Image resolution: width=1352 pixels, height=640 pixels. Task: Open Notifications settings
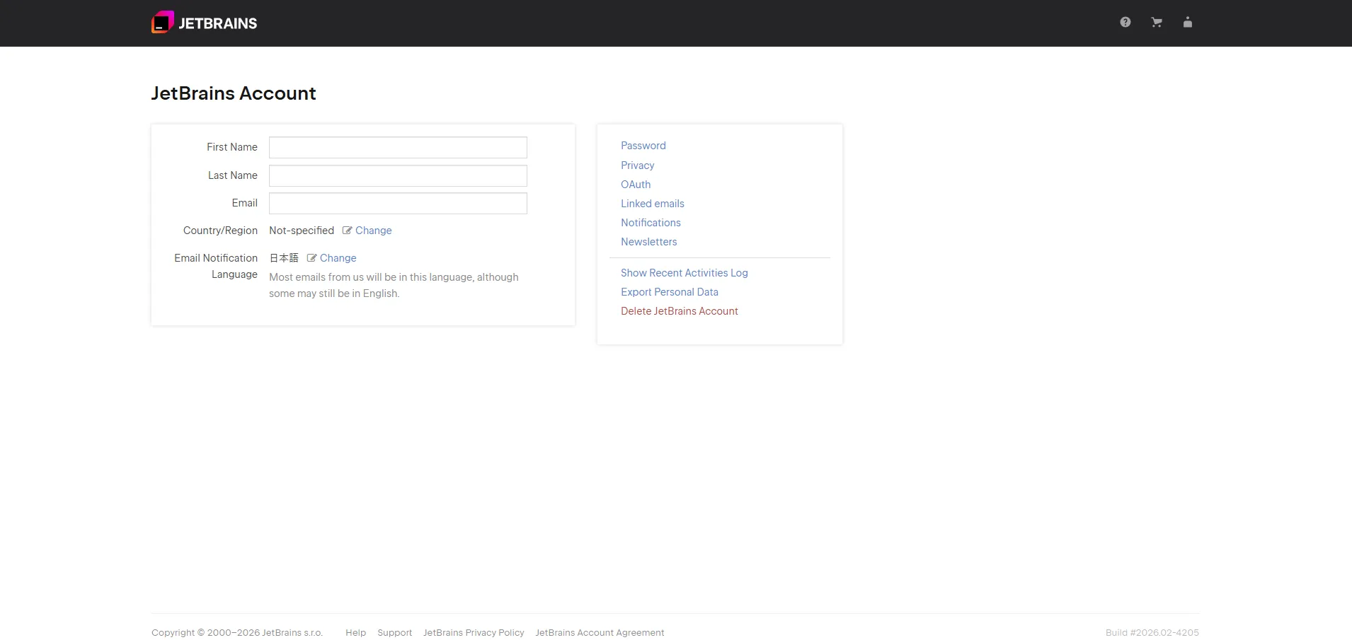click(651, 223)
